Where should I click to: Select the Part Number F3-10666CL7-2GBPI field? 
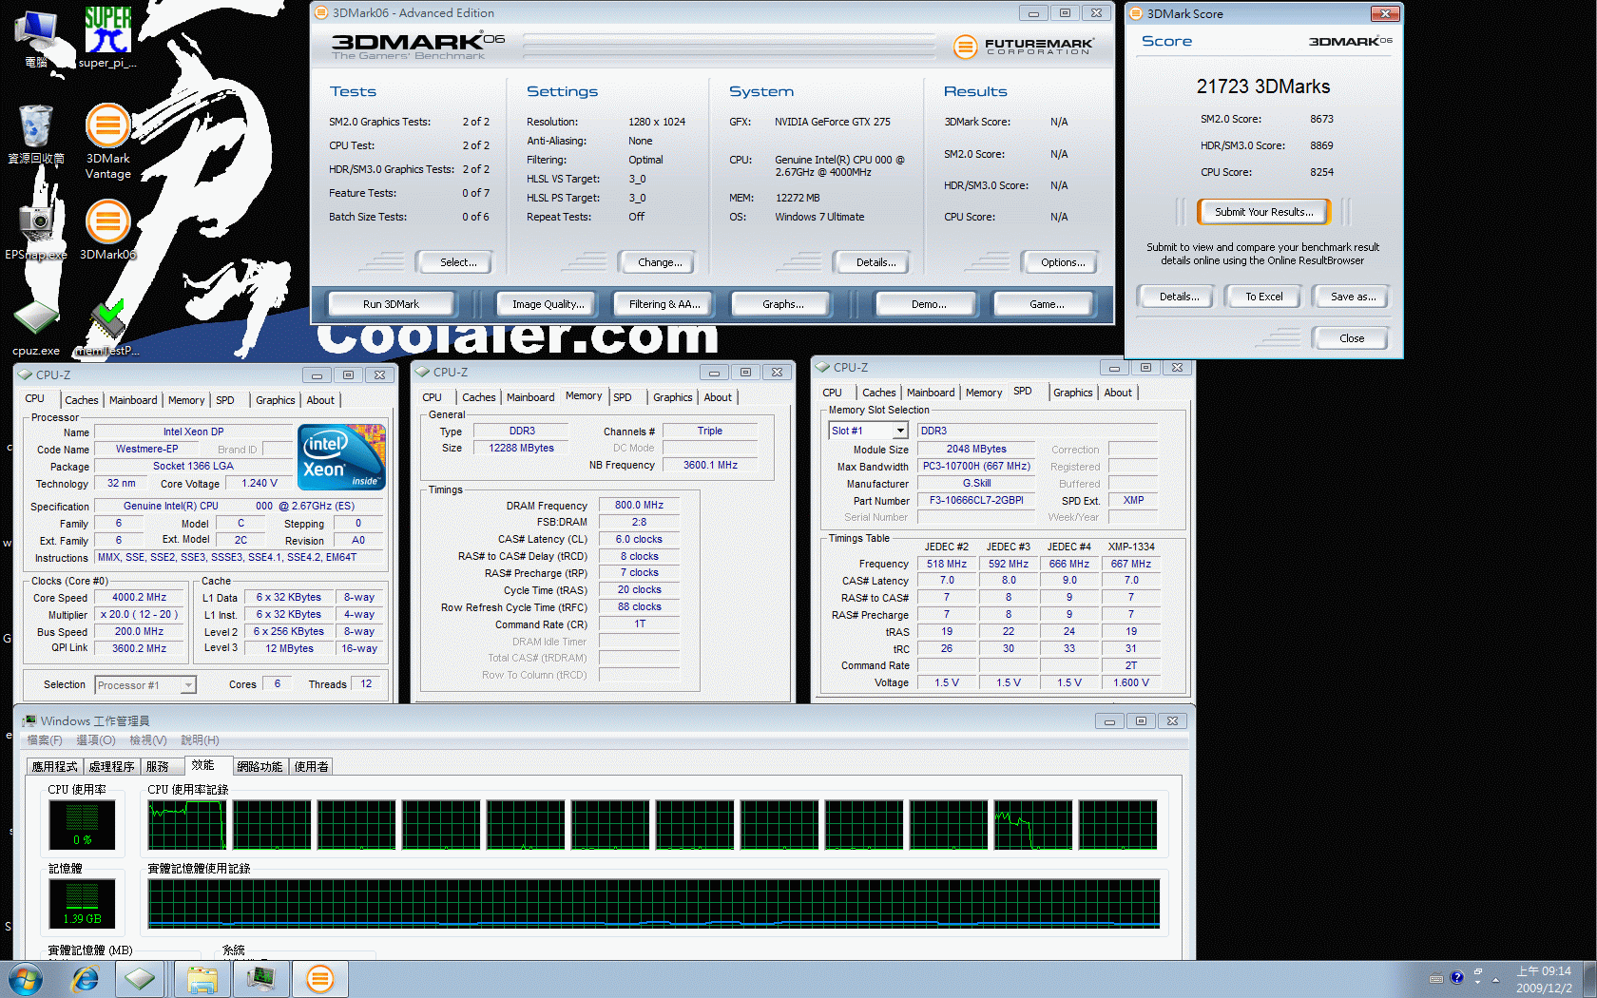[976, 500]
